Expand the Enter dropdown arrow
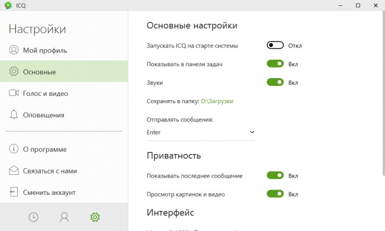385x231 pixels. (252, 132)
